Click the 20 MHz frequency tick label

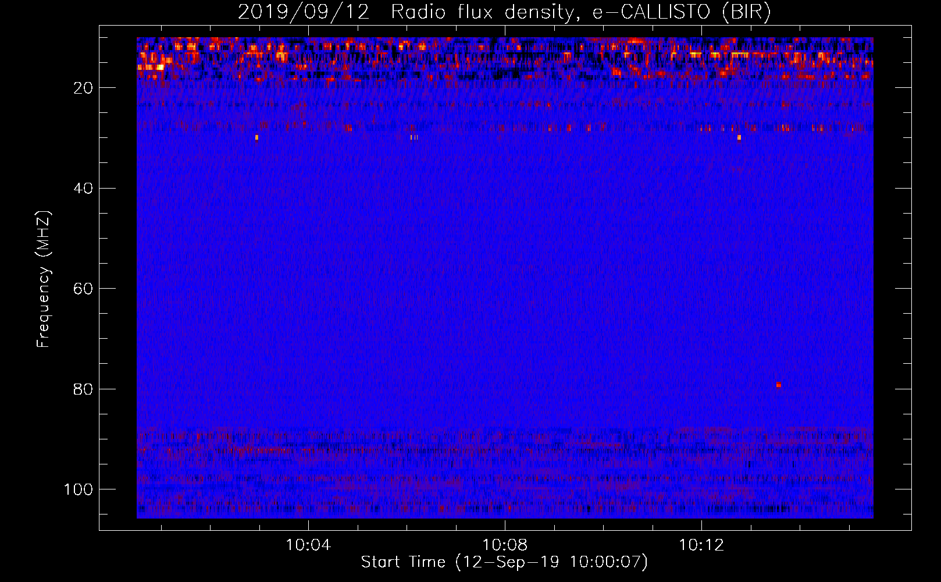tap(84, 88)
